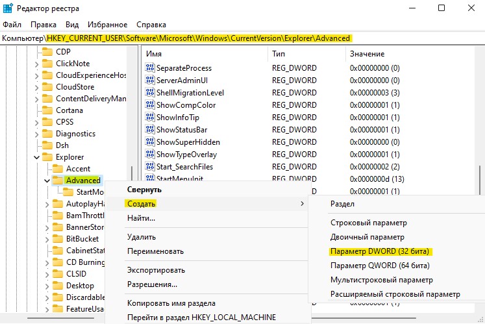The width and height of the screenshot is (485, 324).
Task: Expand the ClickNote tree node
Action: tap(36, 64)
